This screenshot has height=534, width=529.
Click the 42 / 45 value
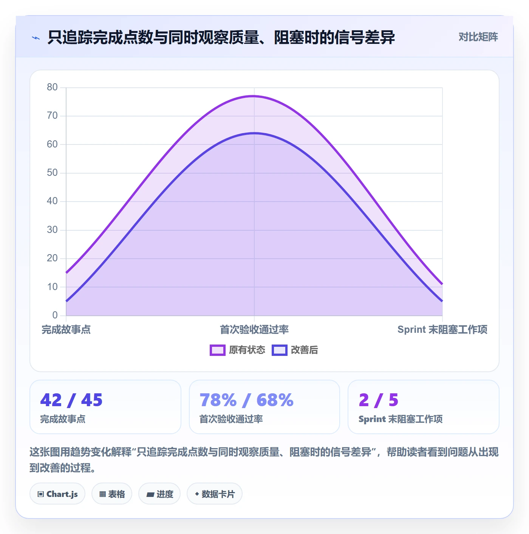[x=71, y=400]
